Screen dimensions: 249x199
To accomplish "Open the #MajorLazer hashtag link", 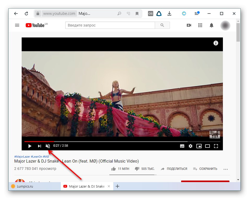I will 22,157.
